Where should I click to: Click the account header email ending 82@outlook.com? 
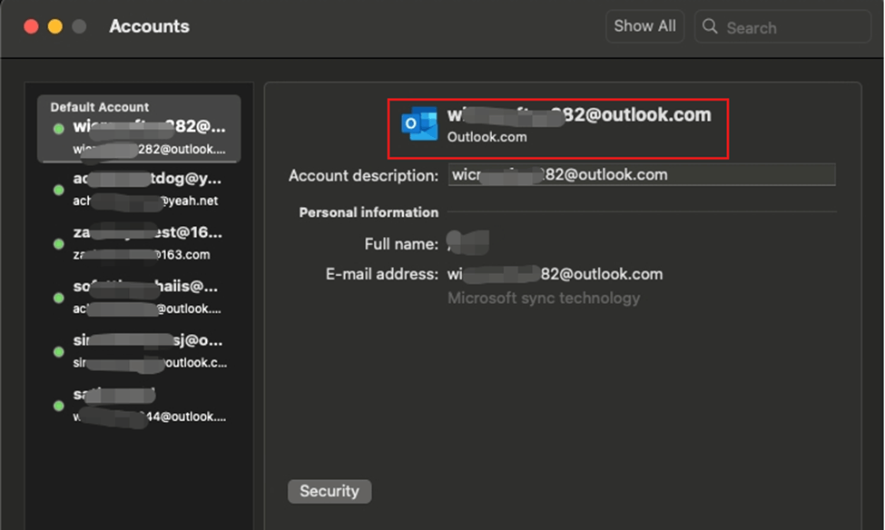point(579,115)
